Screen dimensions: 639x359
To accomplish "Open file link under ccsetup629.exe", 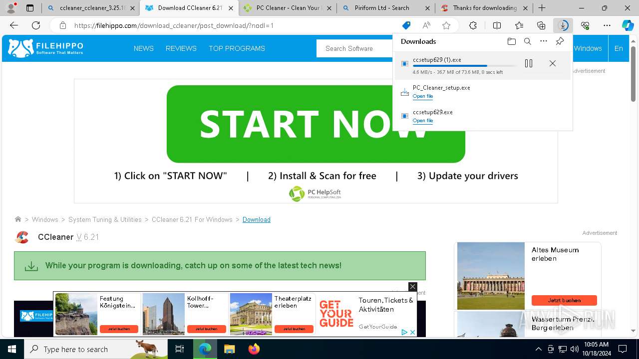I will click(x=423, y=121).
